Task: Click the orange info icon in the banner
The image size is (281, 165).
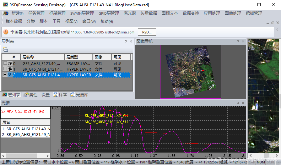Action: [x=6, y=32]
